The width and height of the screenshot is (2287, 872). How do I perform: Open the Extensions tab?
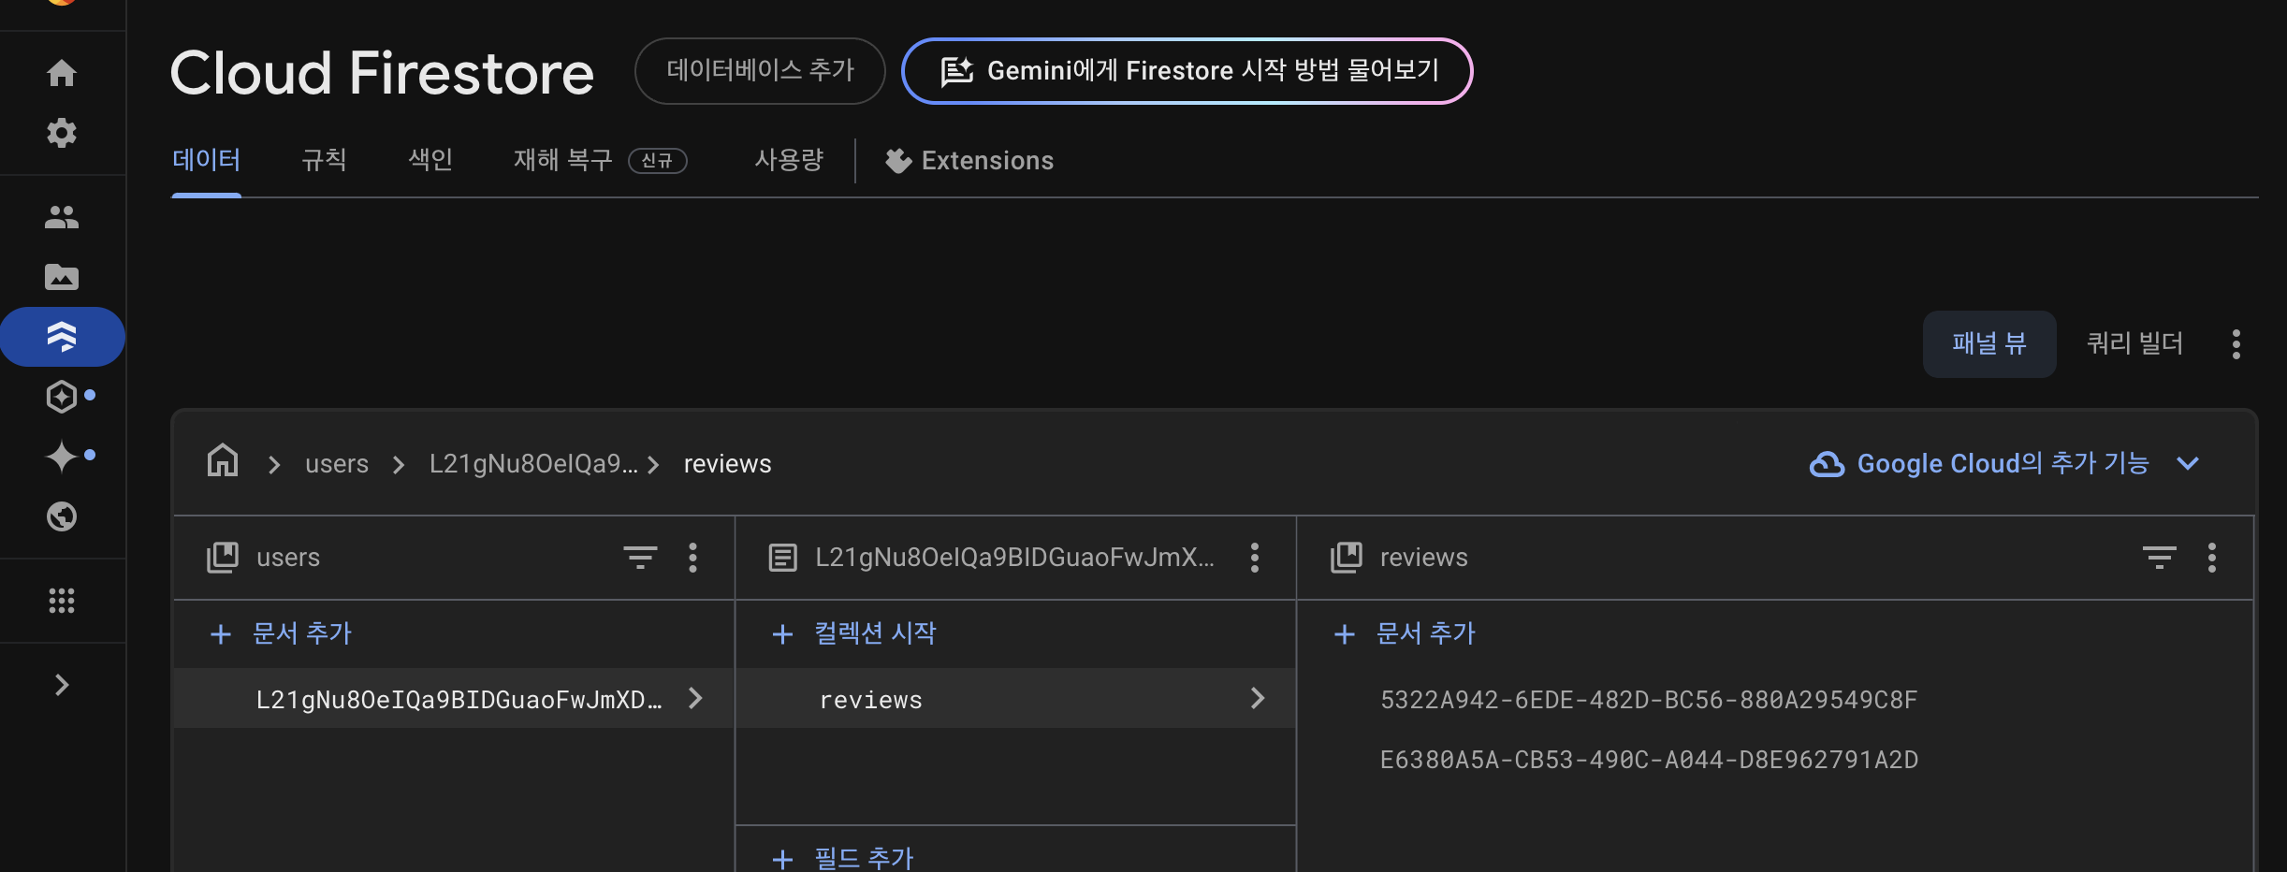[969, 161]
